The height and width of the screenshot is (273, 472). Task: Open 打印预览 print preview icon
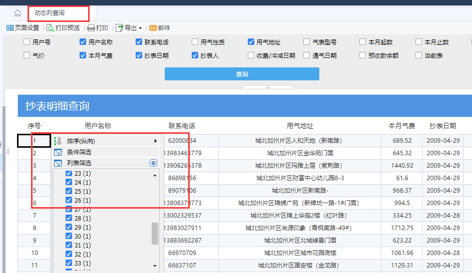pyautogui.click(x=50, y=28)
